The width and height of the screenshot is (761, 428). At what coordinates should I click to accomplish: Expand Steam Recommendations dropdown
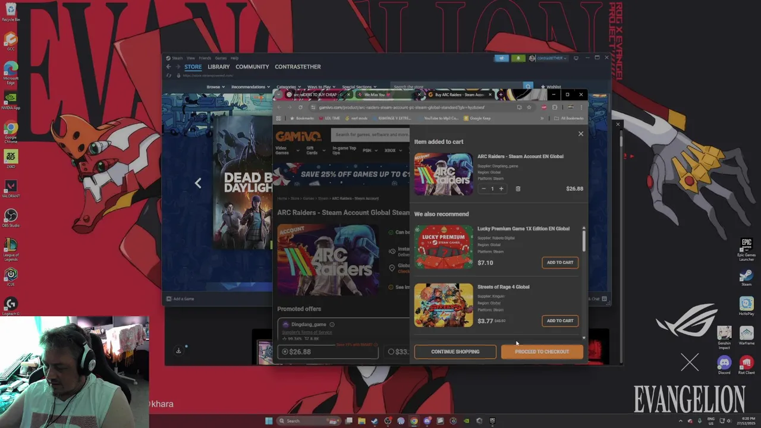tap(250, 87)
